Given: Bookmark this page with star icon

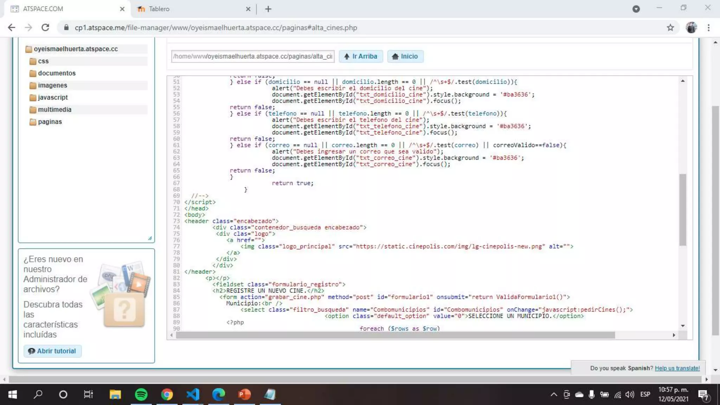Looking at the screenshot, I should point(670,27).
